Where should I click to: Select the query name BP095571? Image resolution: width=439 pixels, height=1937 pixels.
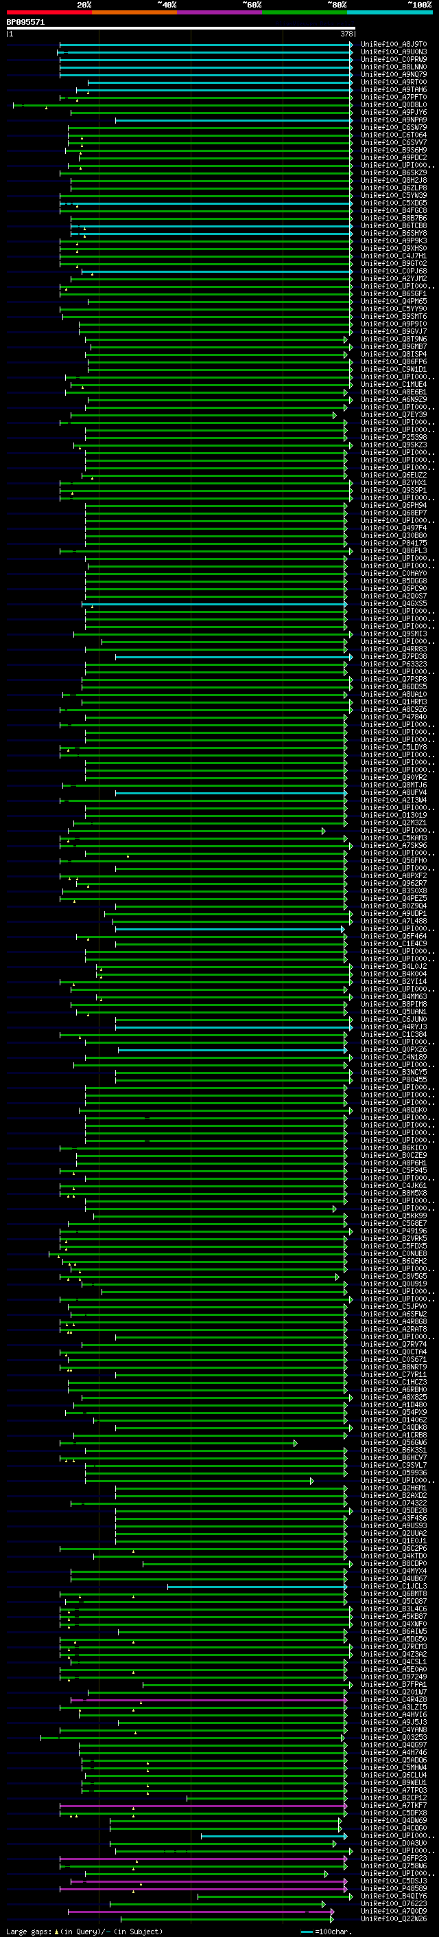(x=25, y=23)
